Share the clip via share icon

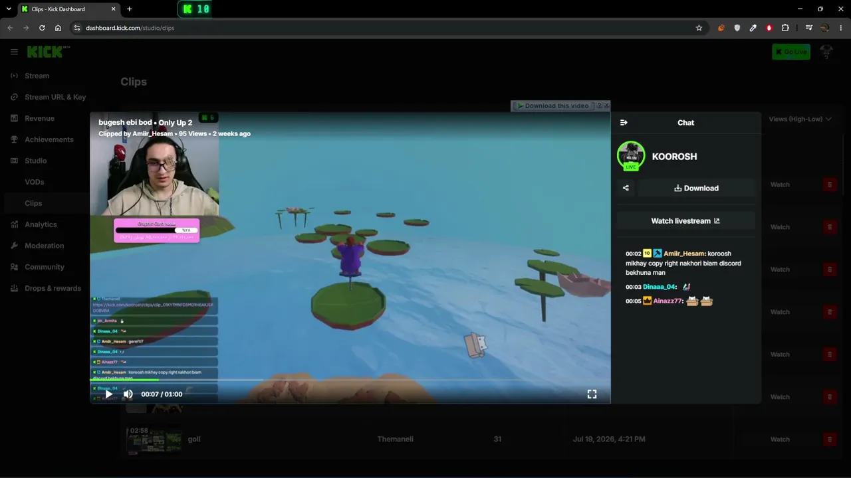626,188
